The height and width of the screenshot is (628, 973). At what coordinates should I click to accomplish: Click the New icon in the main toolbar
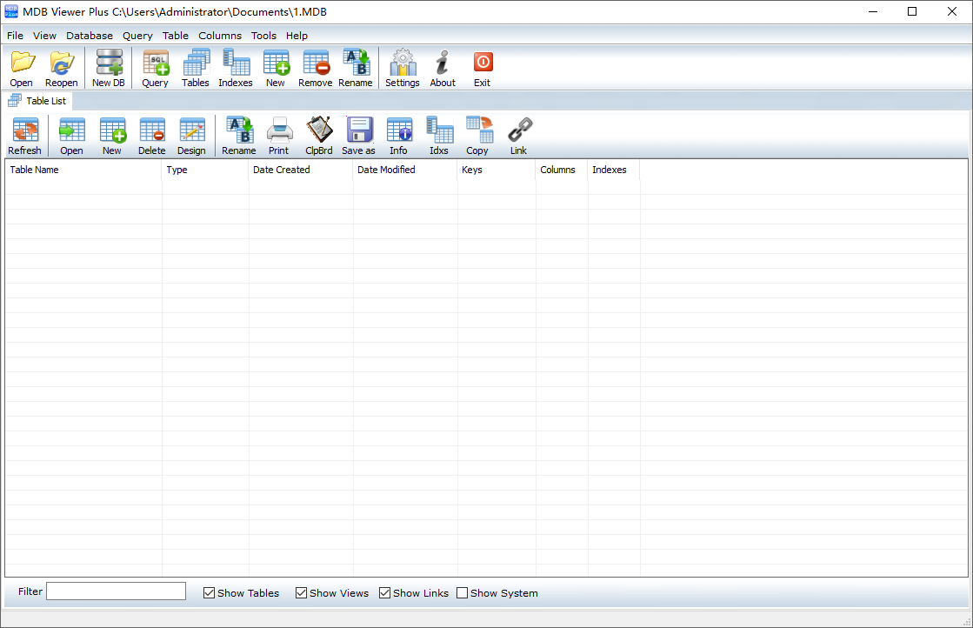276,68
